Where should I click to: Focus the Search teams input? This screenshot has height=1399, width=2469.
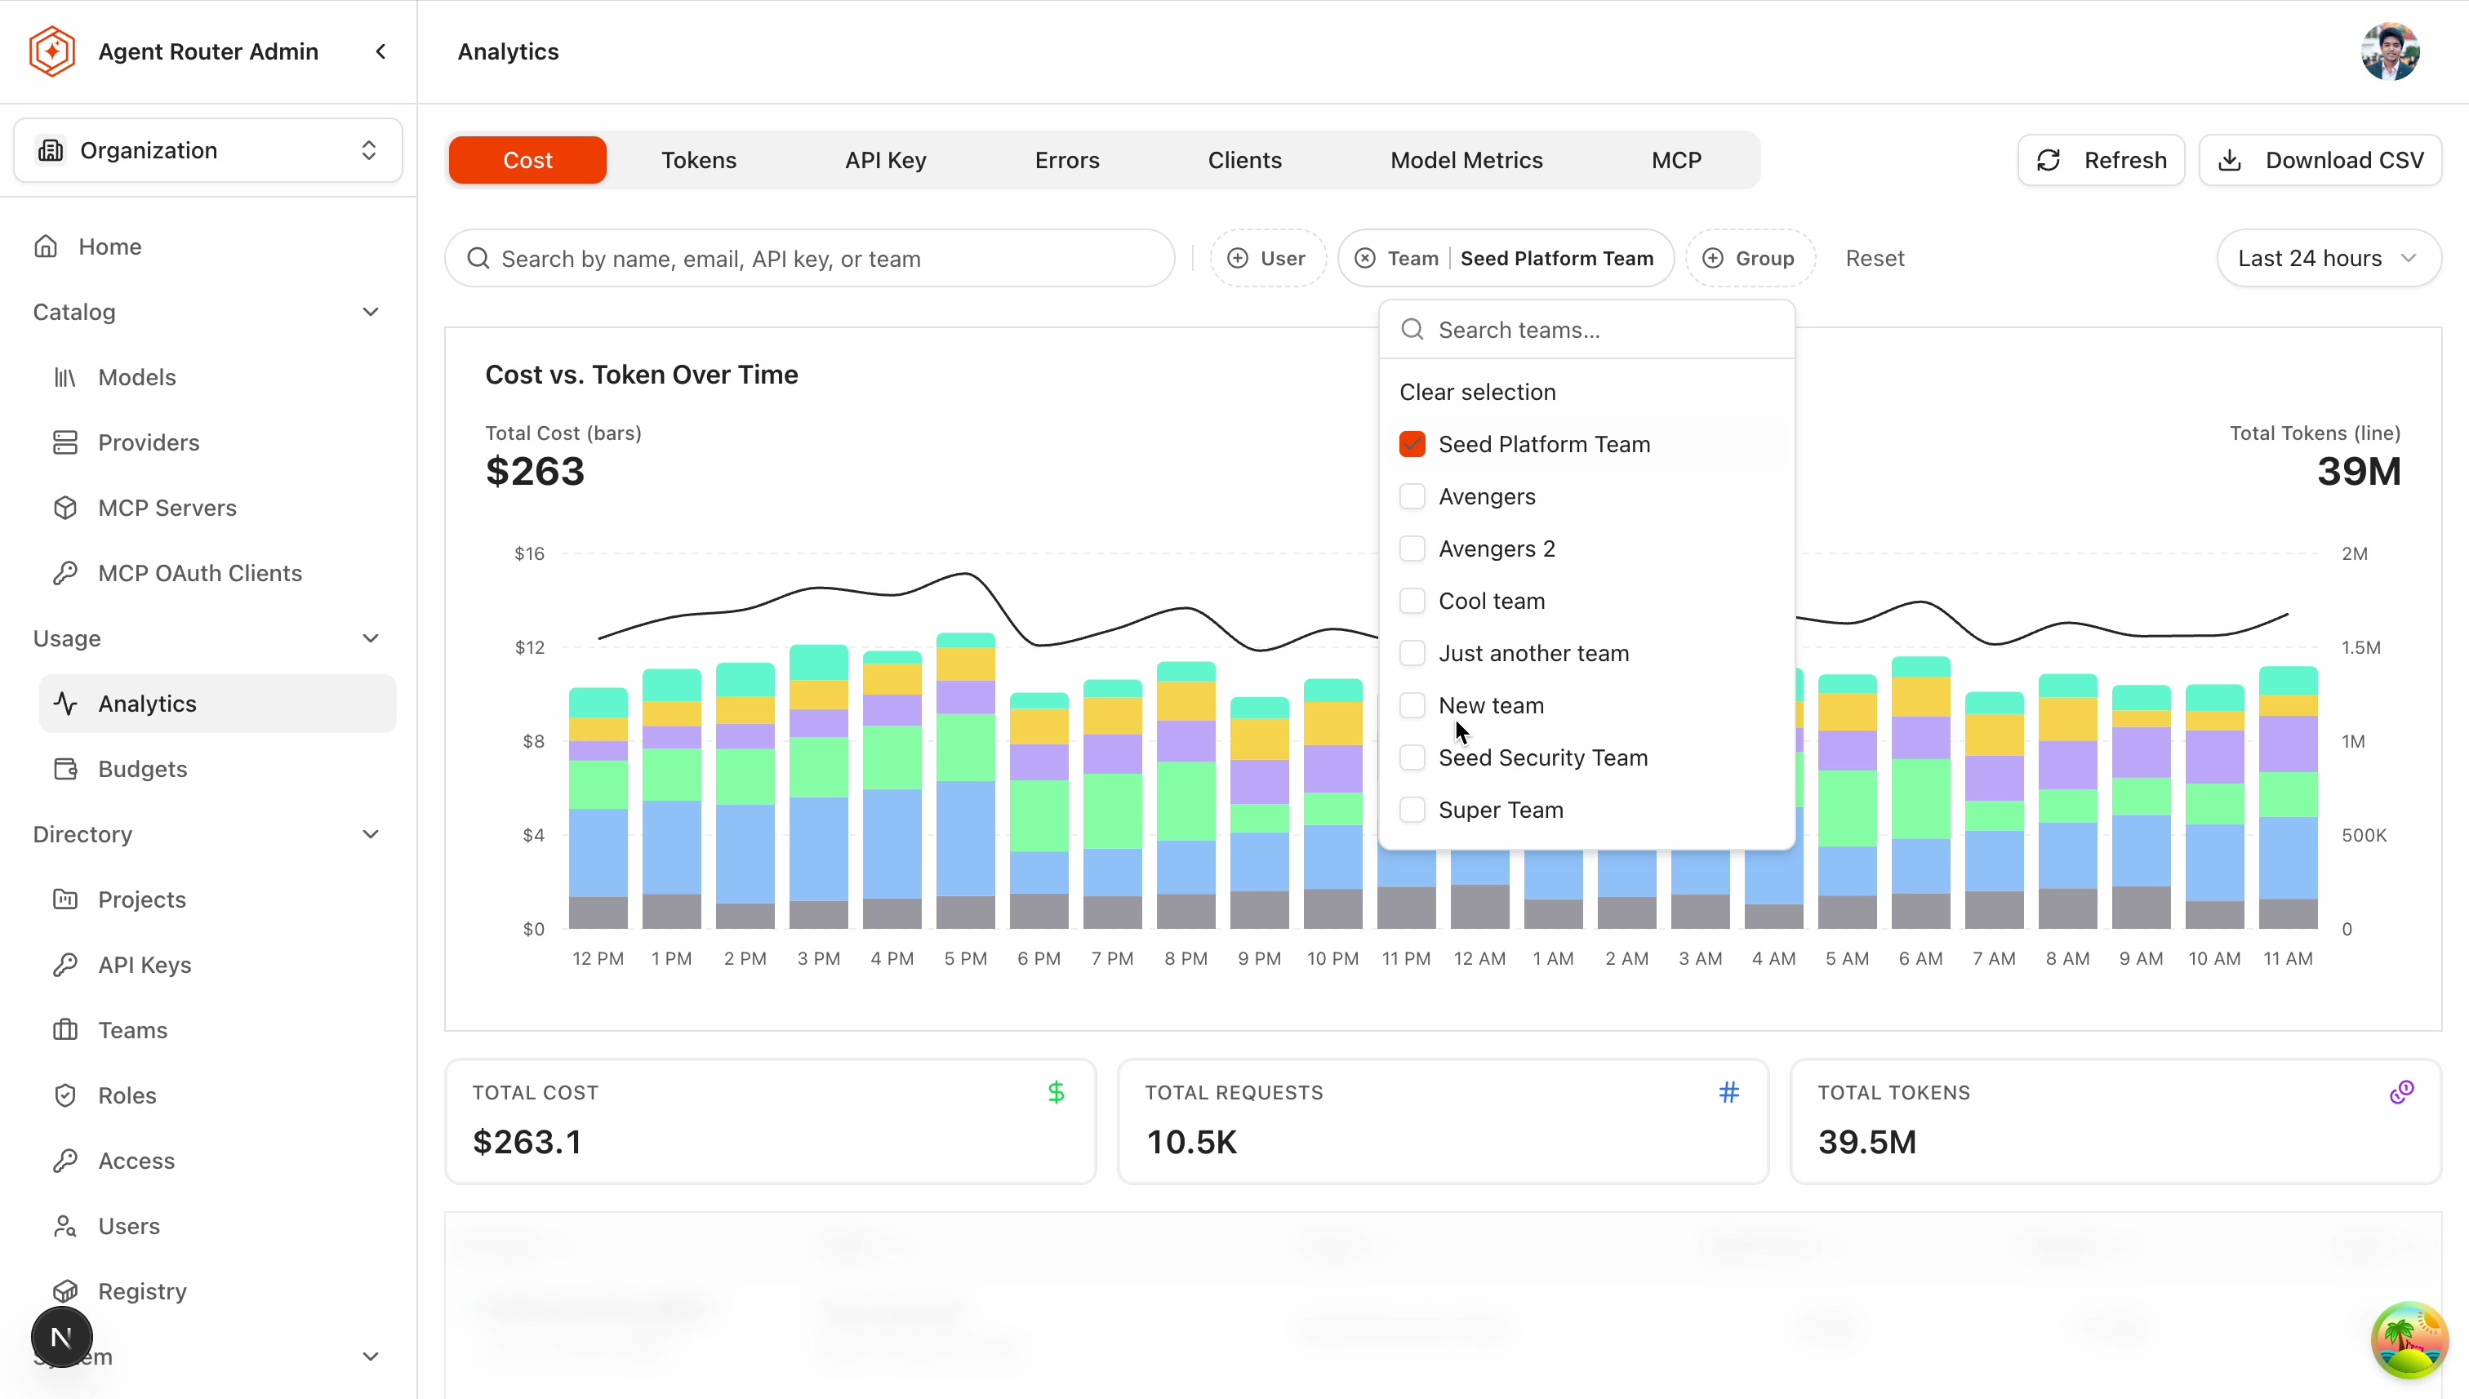1586,331
